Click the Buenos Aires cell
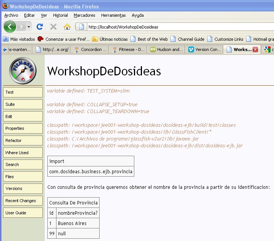The height and width of the screenshot is (241, 274). click(x=78, y=223)
